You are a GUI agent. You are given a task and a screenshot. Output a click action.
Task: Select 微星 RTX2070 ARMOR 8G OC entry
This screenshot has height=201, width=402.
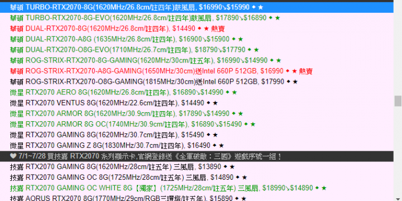197,125
